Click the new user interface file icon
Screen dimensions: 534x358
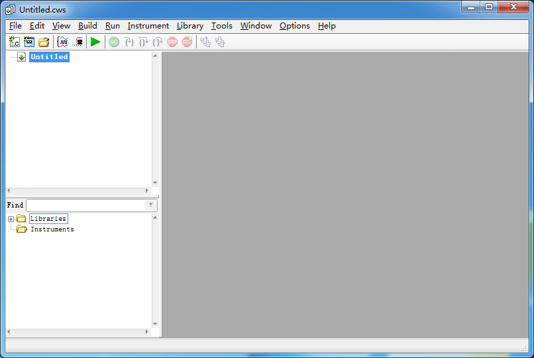pyautogui.click(x=29, y=42)
